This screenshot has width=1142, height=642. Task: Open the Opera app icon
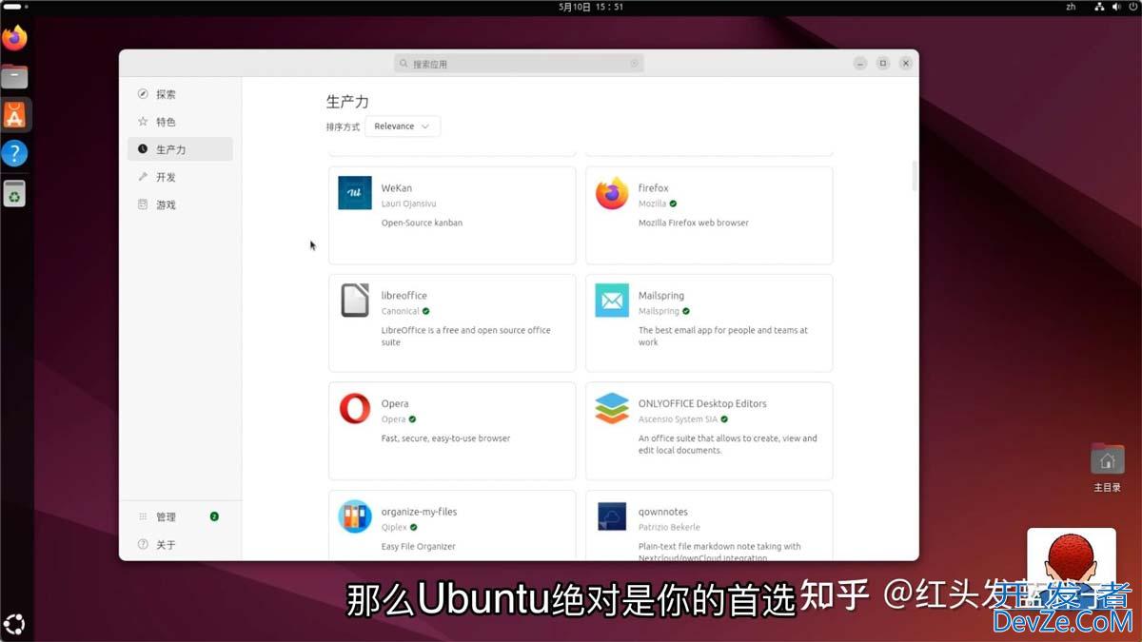click(355, 409)
